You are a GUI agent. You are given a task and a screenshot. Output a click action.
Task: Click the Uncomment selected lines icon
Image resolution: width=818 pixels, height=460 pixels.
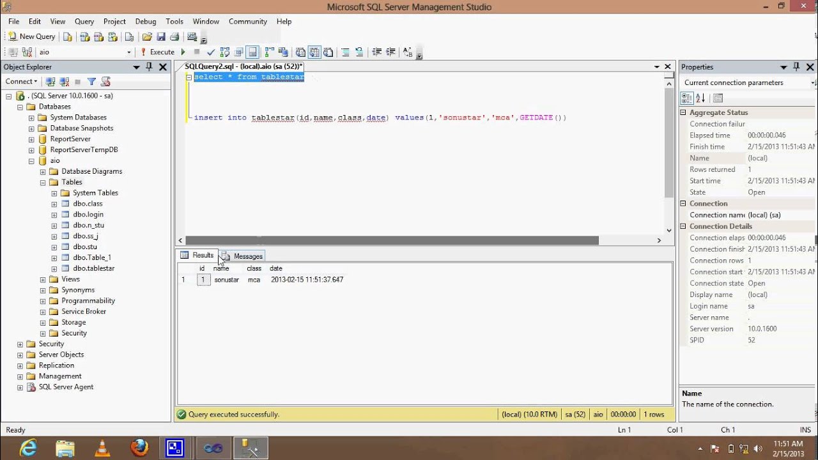[359, 52]
